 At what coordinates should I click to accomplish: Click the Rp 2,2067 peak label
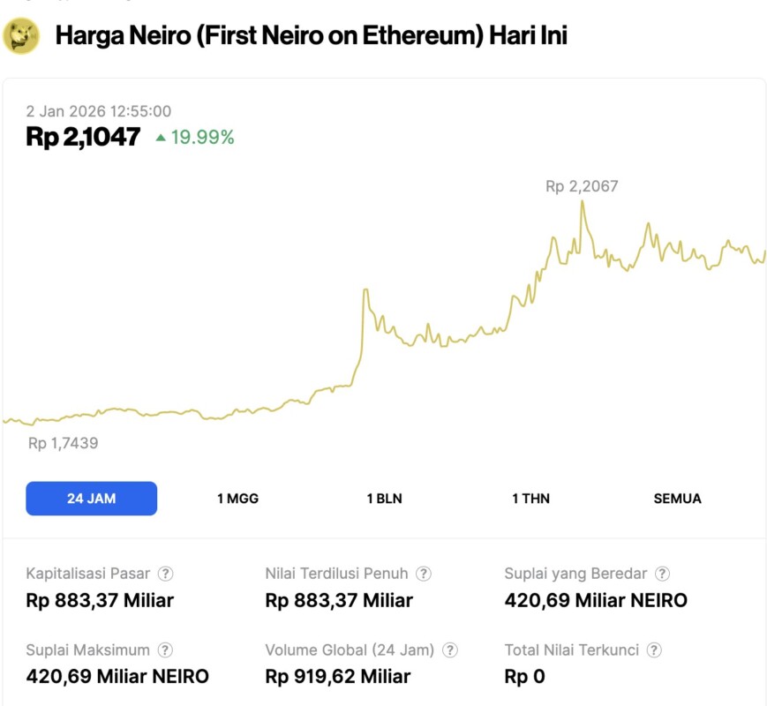click(582, 186)
